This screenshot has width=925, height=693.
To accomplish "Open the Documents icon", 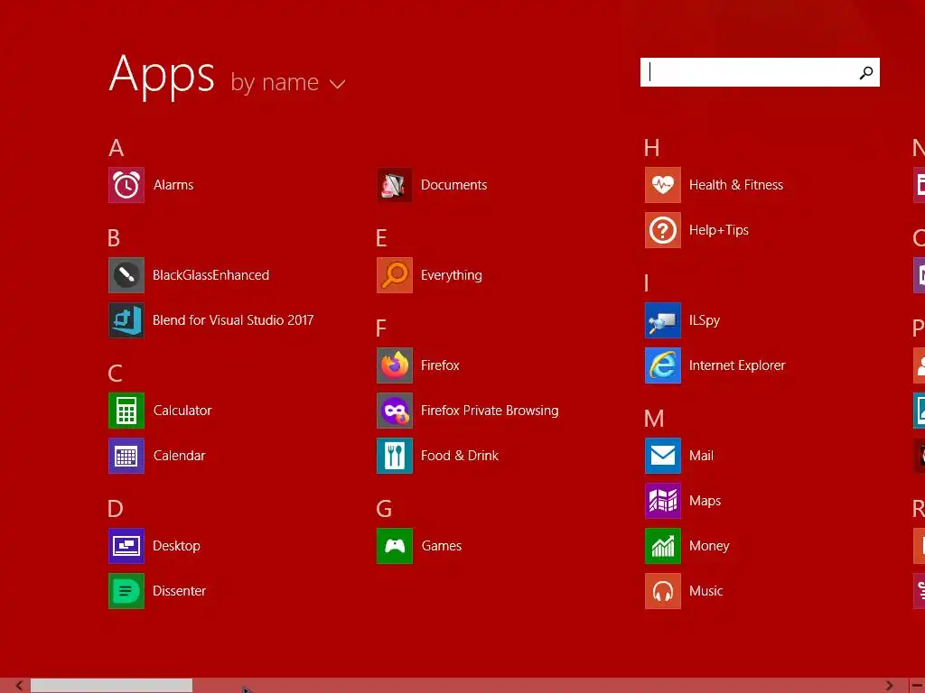I will [395, 185].
